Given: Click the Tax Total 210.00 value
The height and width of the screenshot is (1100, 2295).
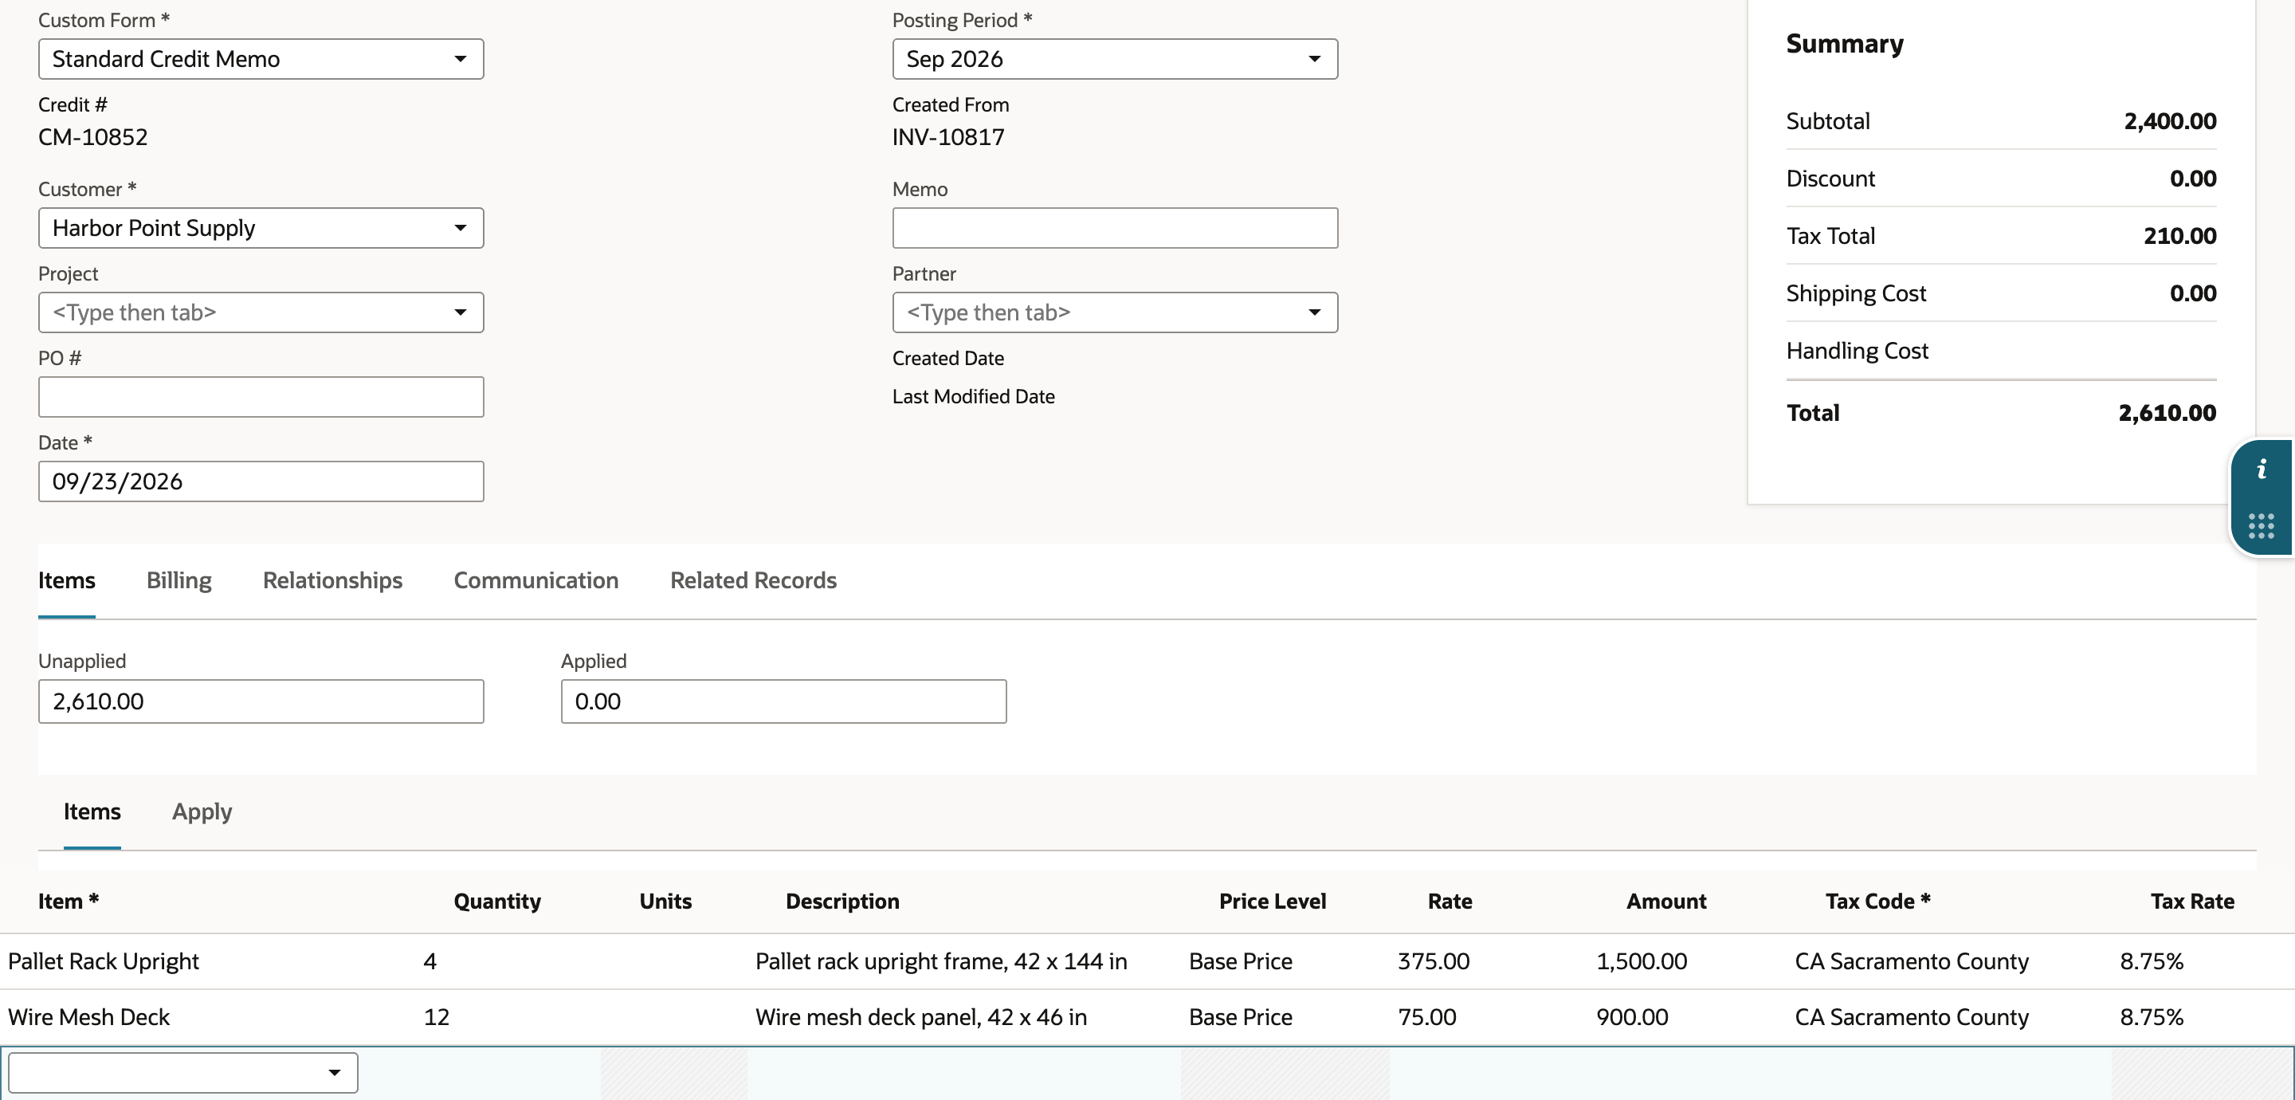Looking at the screenshot, I should coord(2179,236).
